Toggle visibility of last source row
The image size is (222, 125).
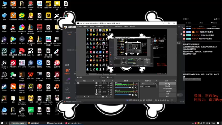(109, 94)
